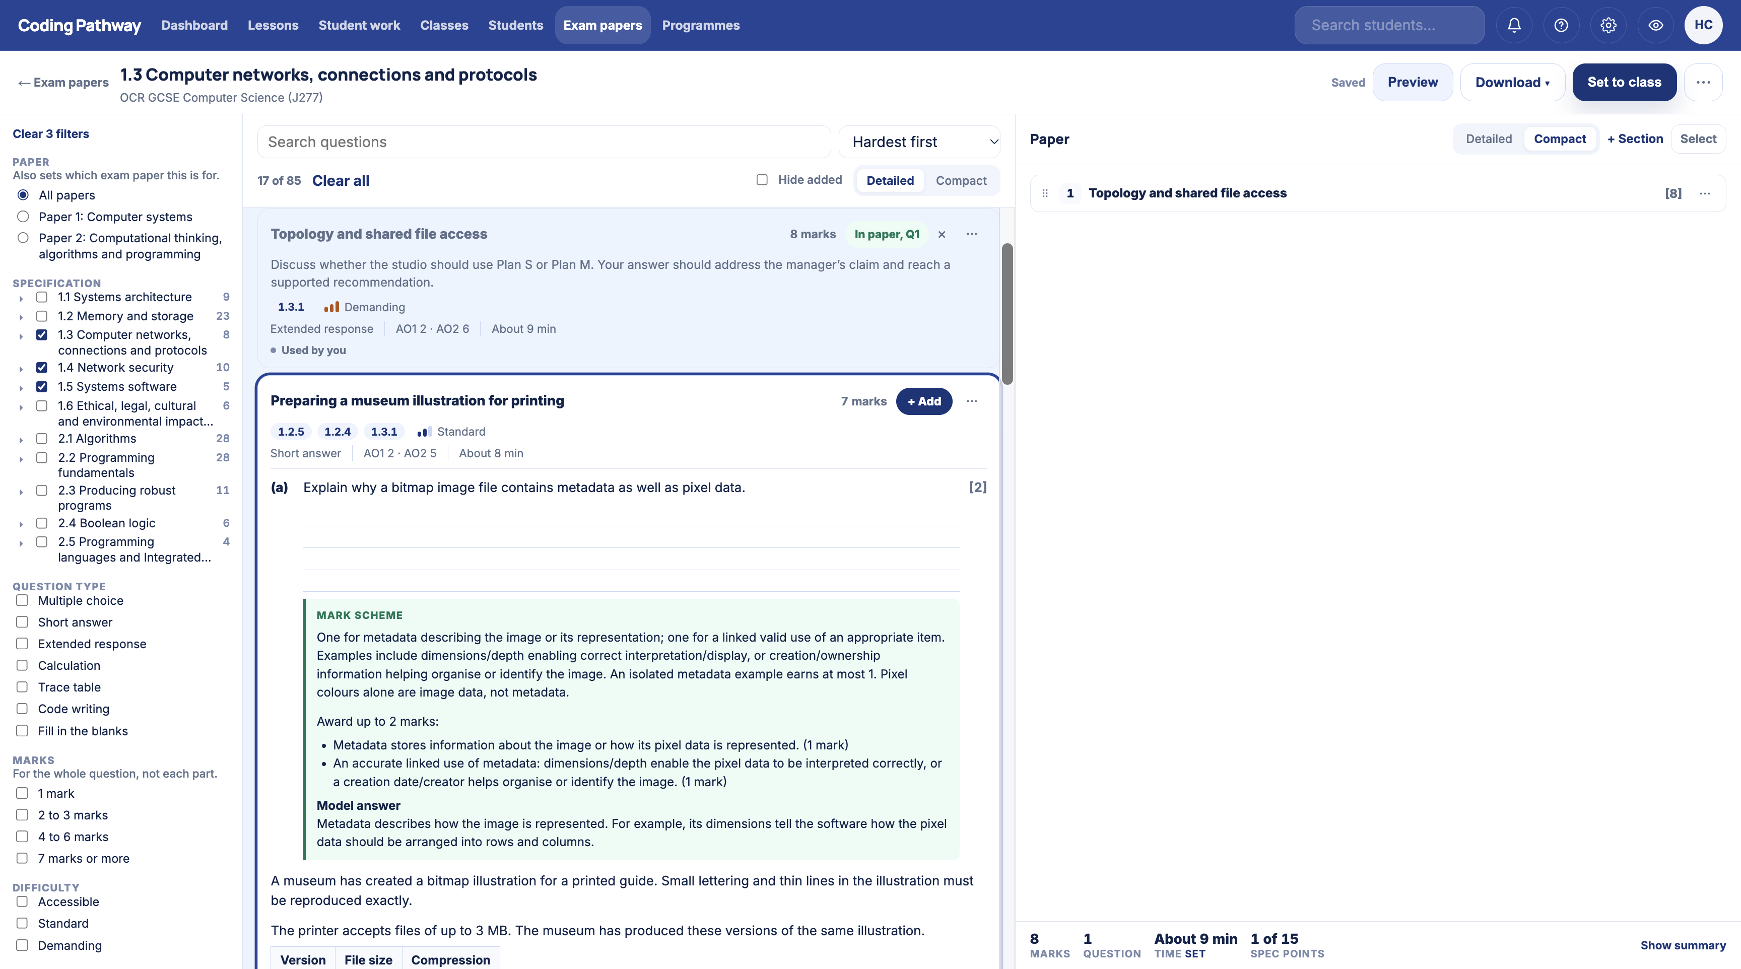This screenshot has width=1741, height=969.
Task: Open the HC user avatar menu
Action: click(x=1703, y=25)
